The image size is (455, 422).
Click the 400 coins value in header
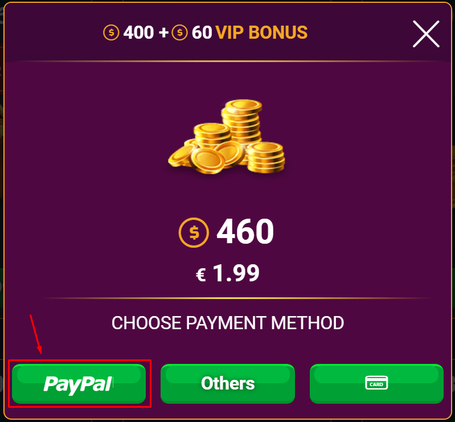pyautogui.click(x=138, y=32)
